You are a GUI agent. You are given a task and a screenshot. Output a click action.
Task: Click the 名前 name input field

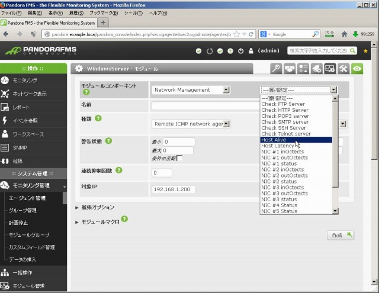[x=206, y=106]
